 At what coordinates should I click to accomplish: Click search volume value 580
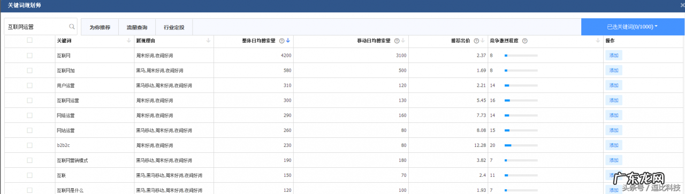click(x=287, y=70)
